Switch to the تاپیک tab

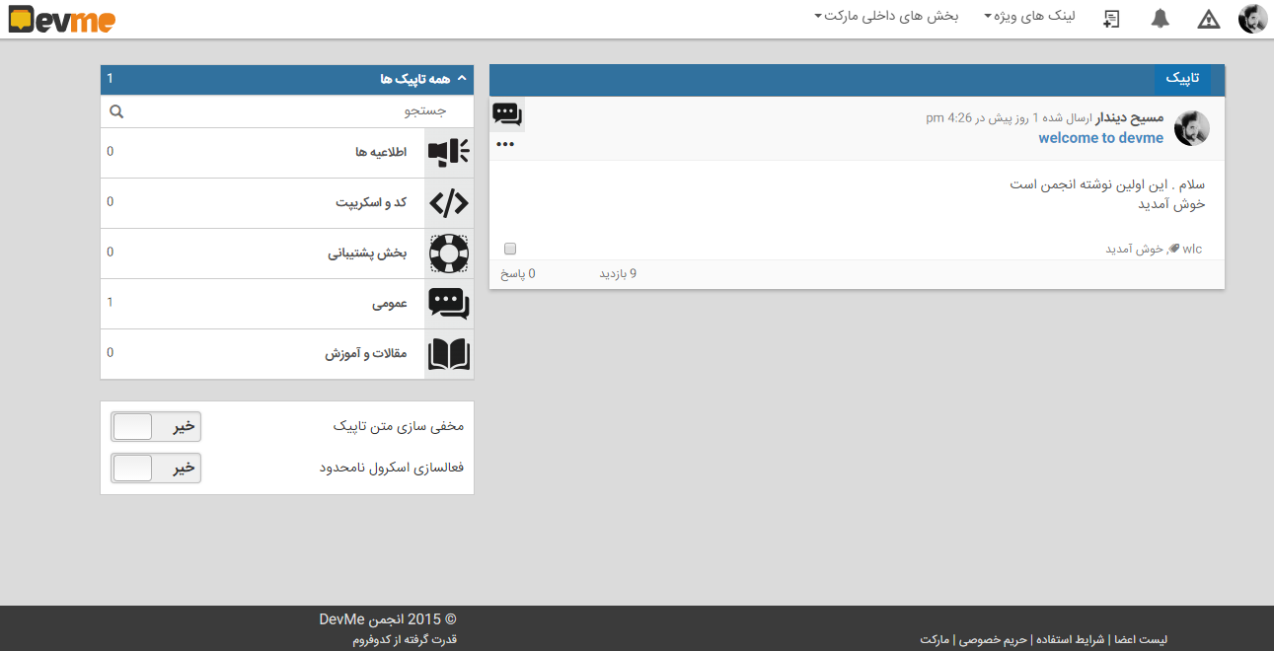click(x=1182, y=78)
